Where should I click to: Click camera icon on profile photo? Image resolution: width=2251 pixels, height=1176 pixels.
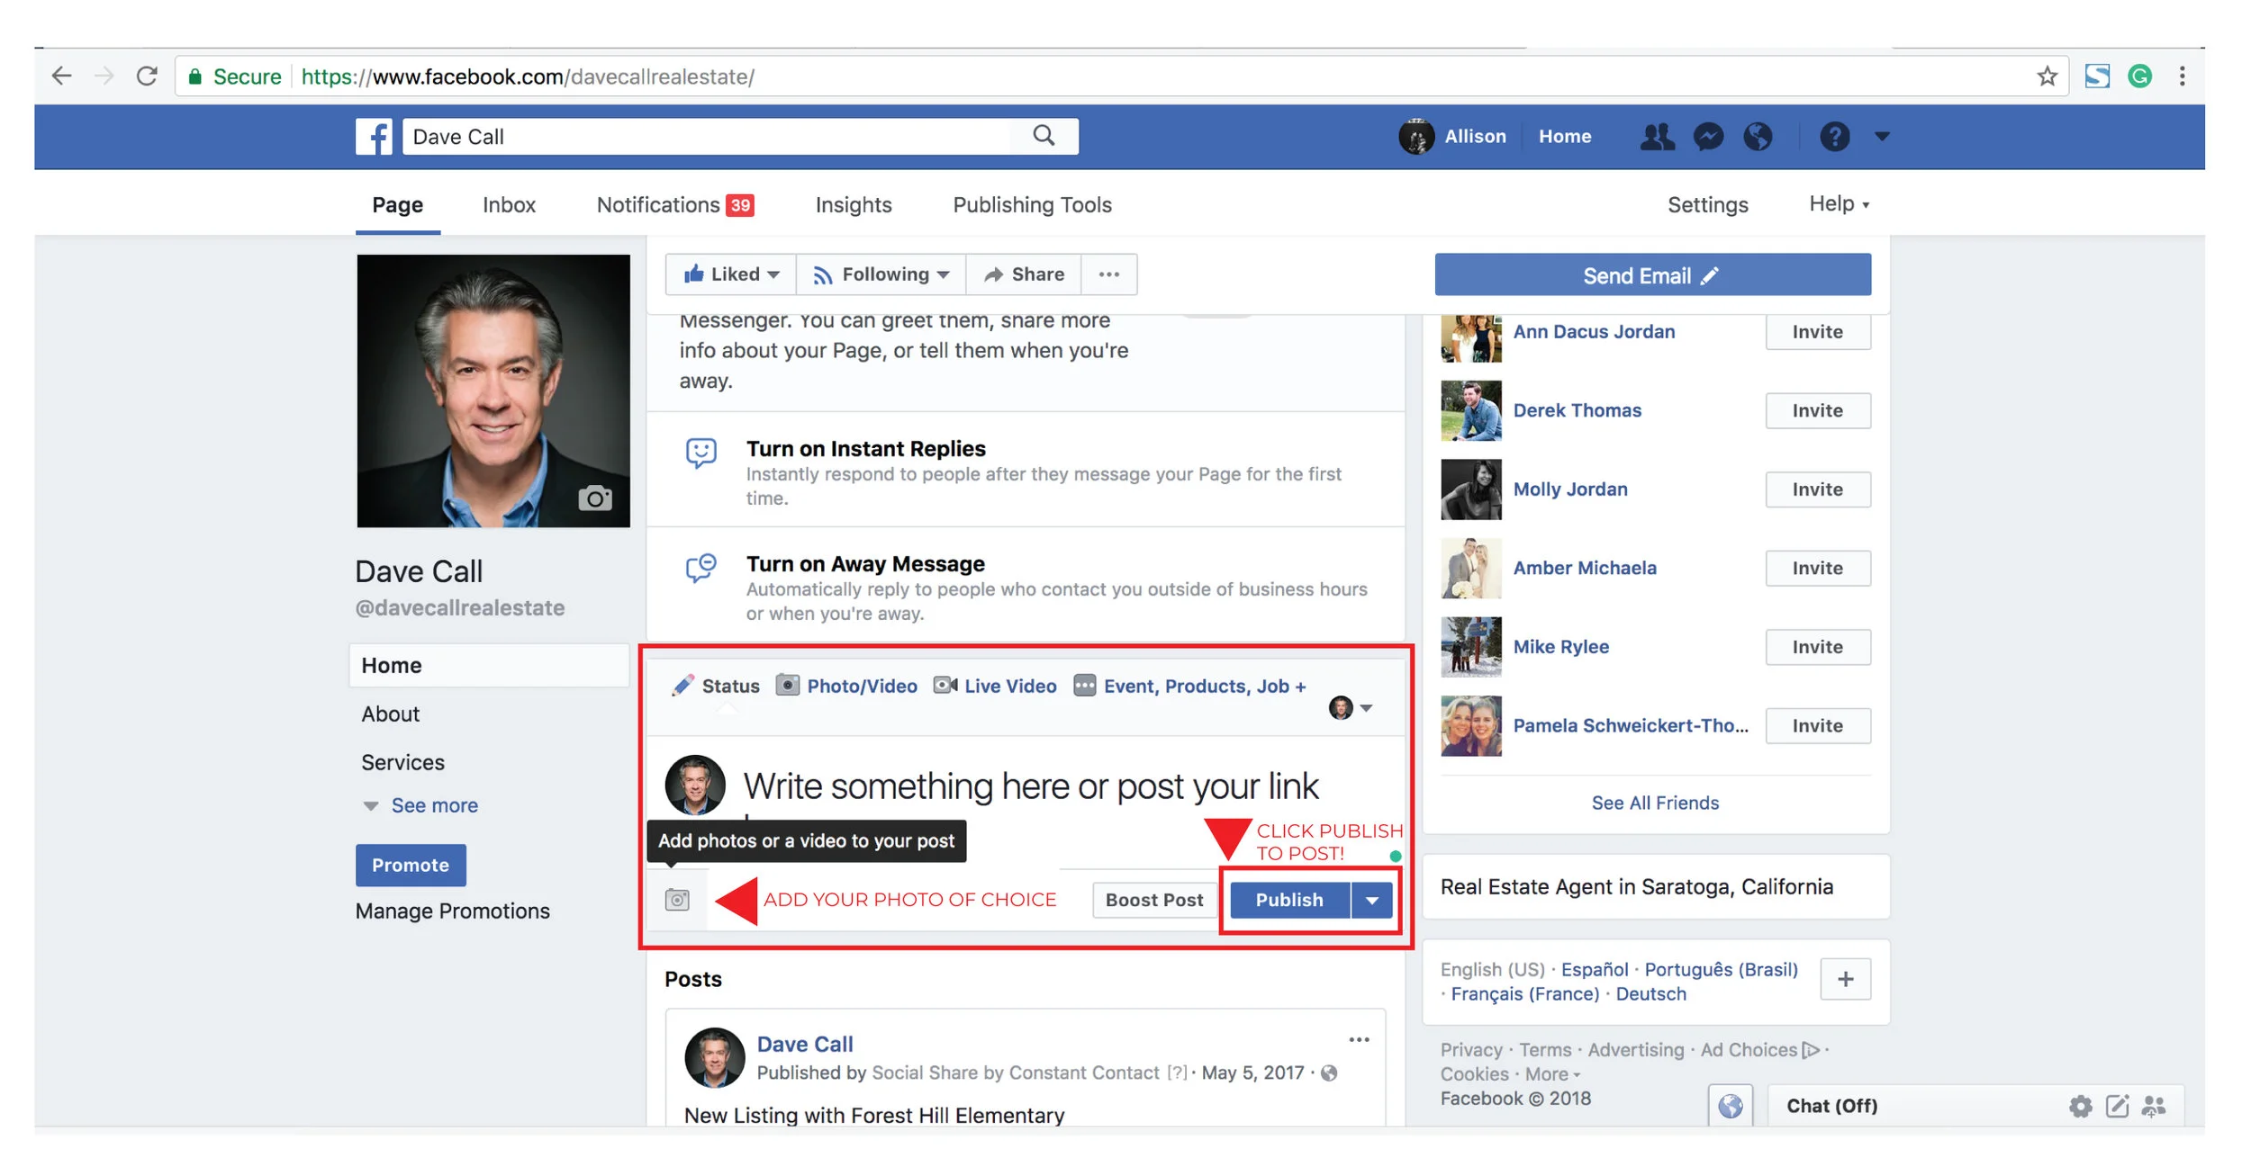click(594, 498)
